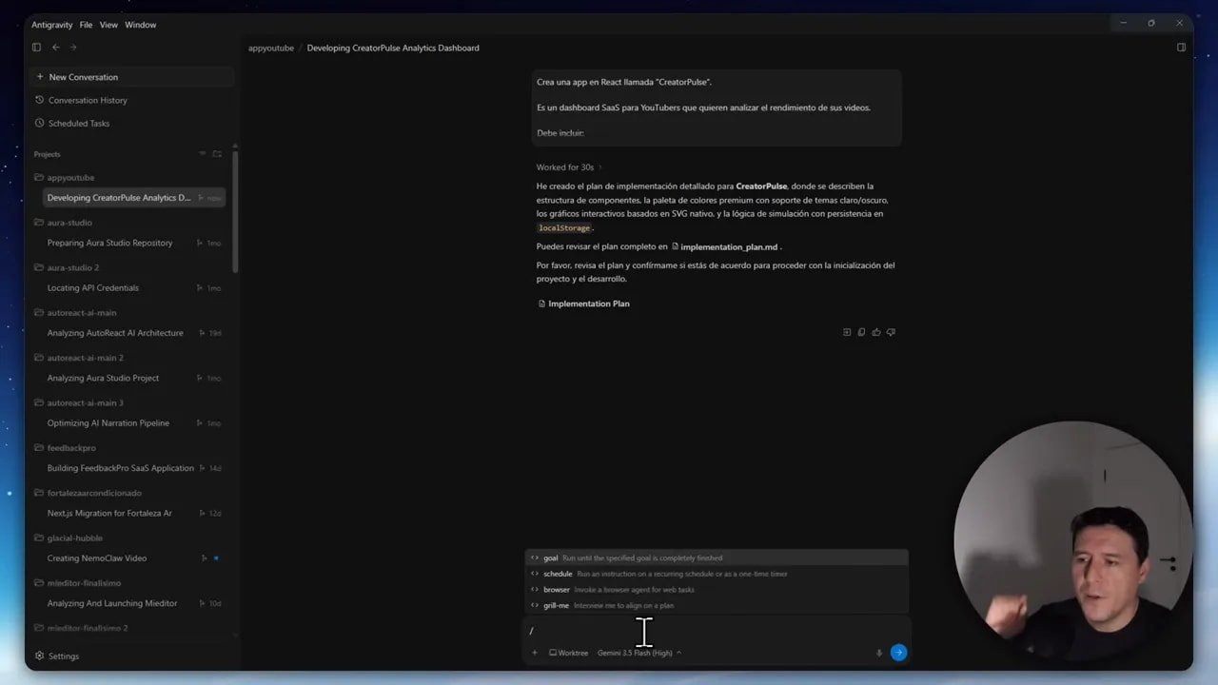Select Developing CreatorPulse Analytics conversation
This screenshot has width=1218, height=685.
(x=134, y=198)
